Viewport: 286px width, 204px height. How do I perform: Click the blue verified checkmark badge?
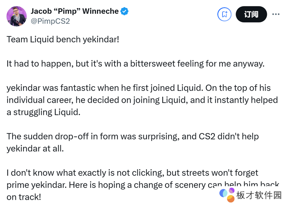tap(125, 11)
